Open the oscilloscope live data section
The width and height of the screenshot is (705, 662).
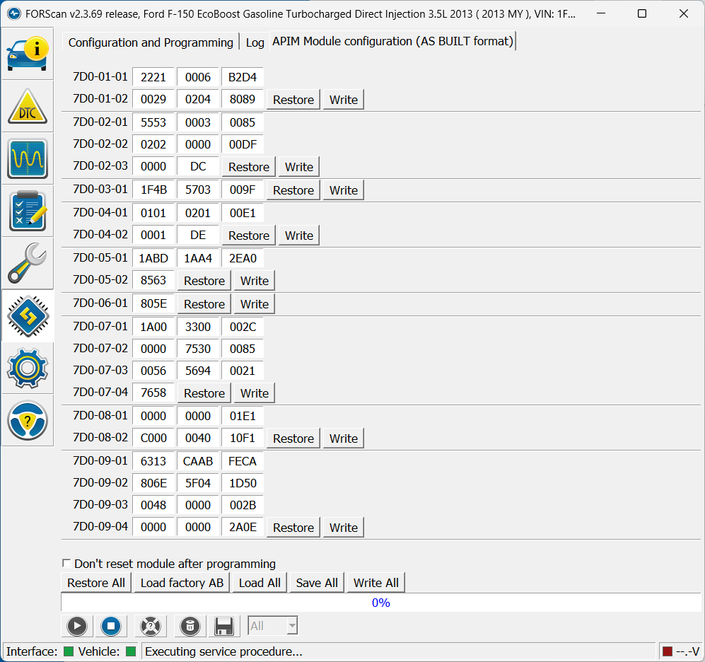[x=28, y=158]
